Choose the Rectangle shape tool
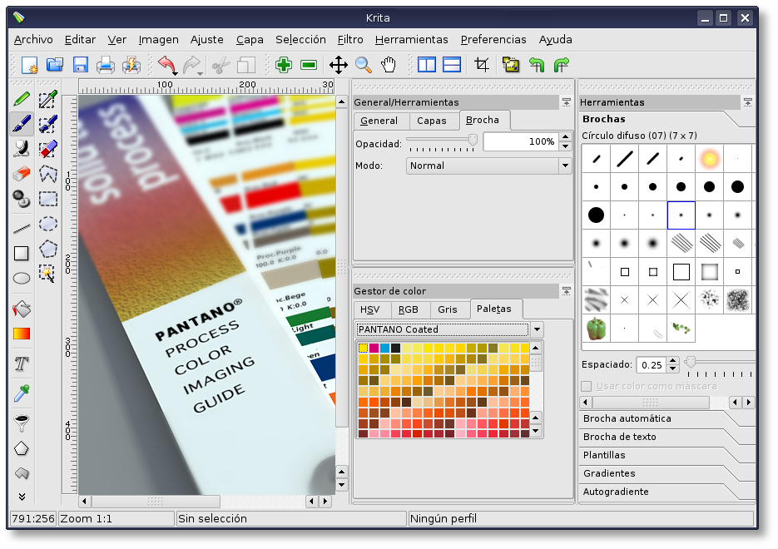778x549 pixels. point(22,254)
